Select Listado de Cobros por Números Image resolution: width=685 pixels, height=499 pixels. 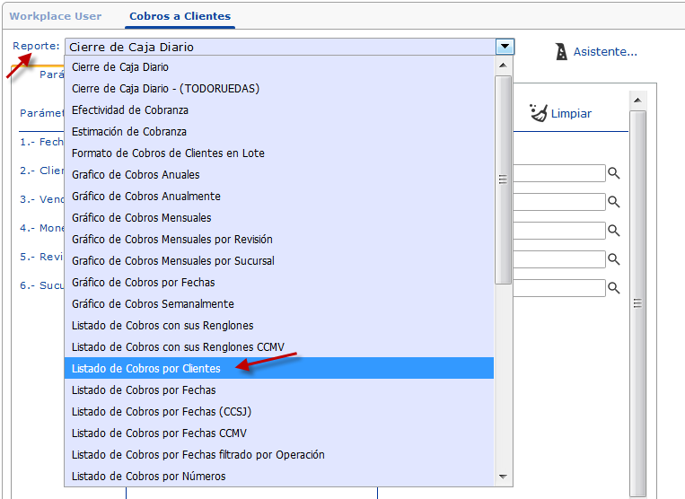click(x=279, y=477)
